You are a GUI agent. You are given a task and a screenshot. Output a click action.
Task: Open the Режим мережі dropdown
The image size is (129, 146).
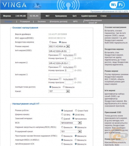click(59, 47)
